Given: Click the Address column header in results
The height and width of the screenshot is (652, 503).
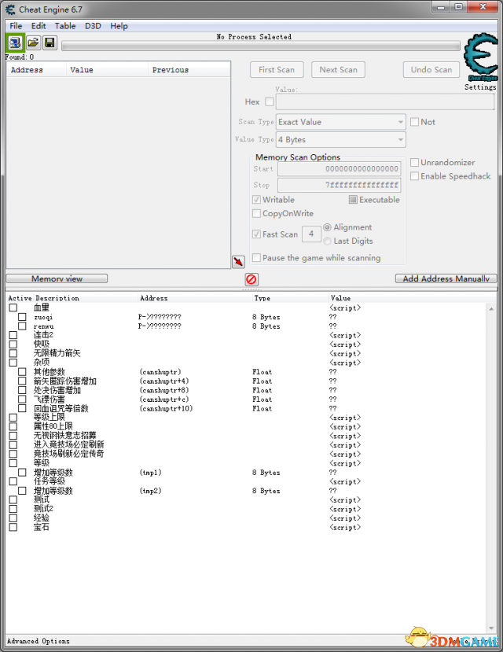Looking at the screenshot, I should coord(37,70).
